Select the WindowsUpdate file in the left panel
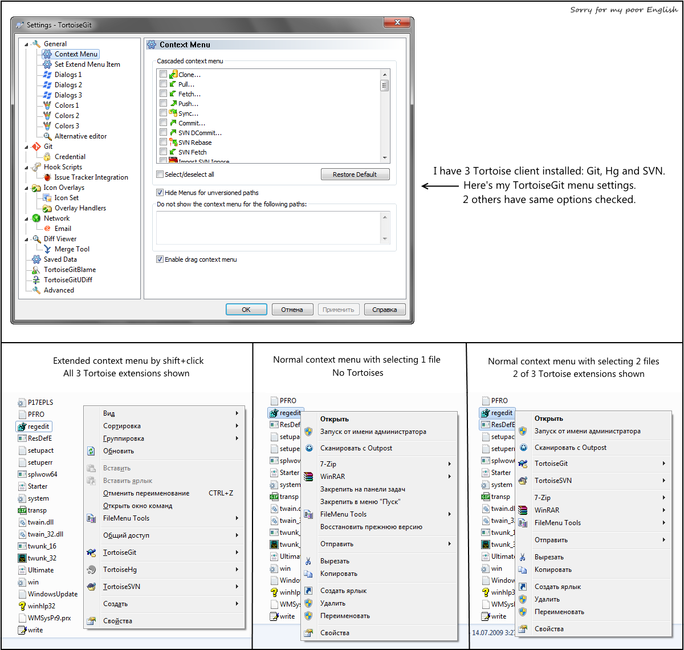Screen dimensions: 684x650 pos(52,594)
